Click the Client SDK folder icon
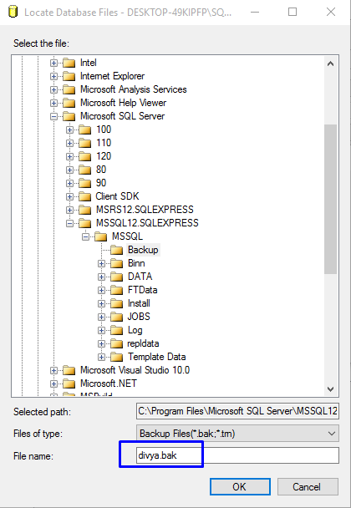The image size is (351, 508). pos(84,196)
